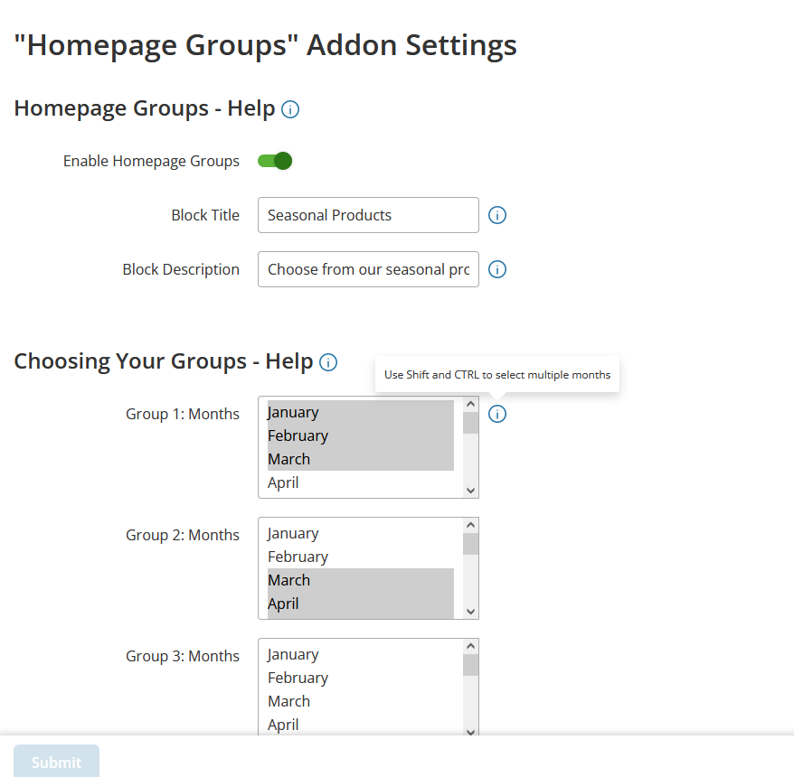Click the Block Description info icon
The width and height of the screenshot is (794, 777).
point(497,269)
